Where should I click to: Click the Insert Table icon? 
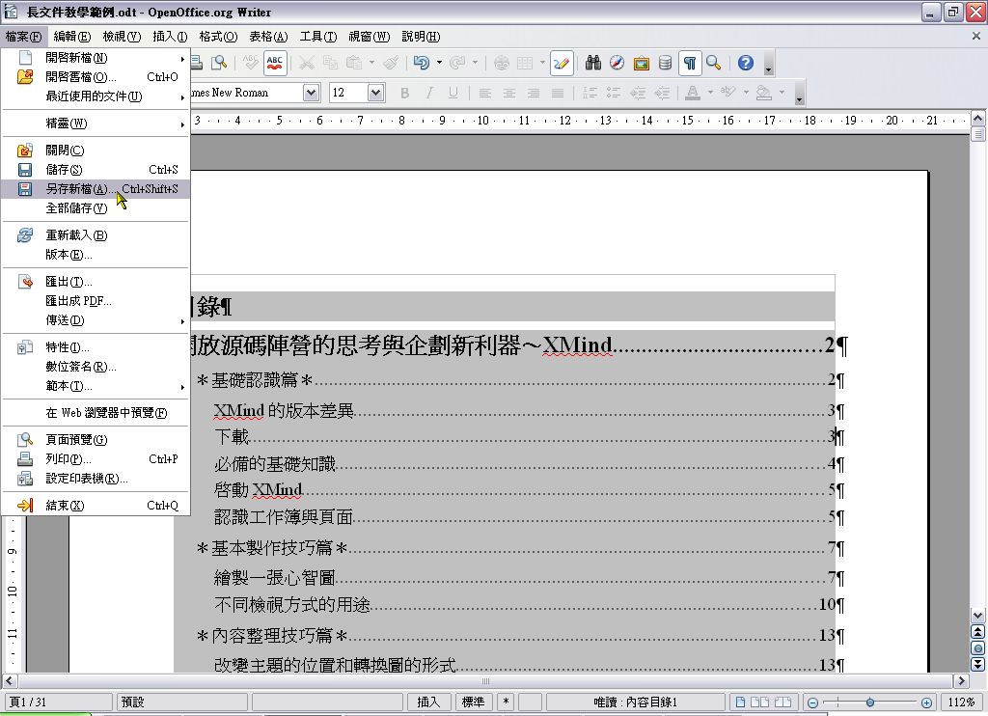(x=525, y=63)
